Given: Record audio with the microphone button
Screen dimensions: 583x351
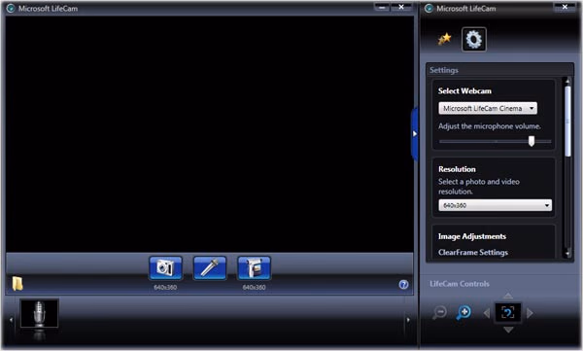Looking at the screenshot, I should point(210,267).
